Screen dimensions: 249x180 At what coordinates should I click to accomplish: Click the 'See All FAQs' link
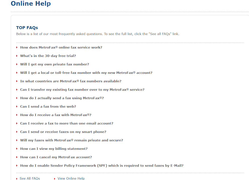click(x=30, y=178)
